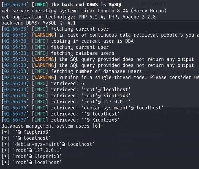Image resolution: width=199 pixels, height=169 pixels.
Task: Click the 'database management system users [6]' heading
Action: click(52, 126)
